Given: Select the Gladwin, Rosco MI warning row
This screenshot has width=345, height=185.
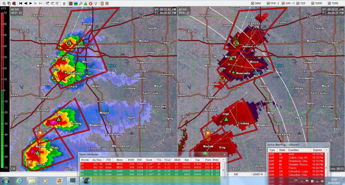Looking at the screenshot, I should [x=296, y=164].
